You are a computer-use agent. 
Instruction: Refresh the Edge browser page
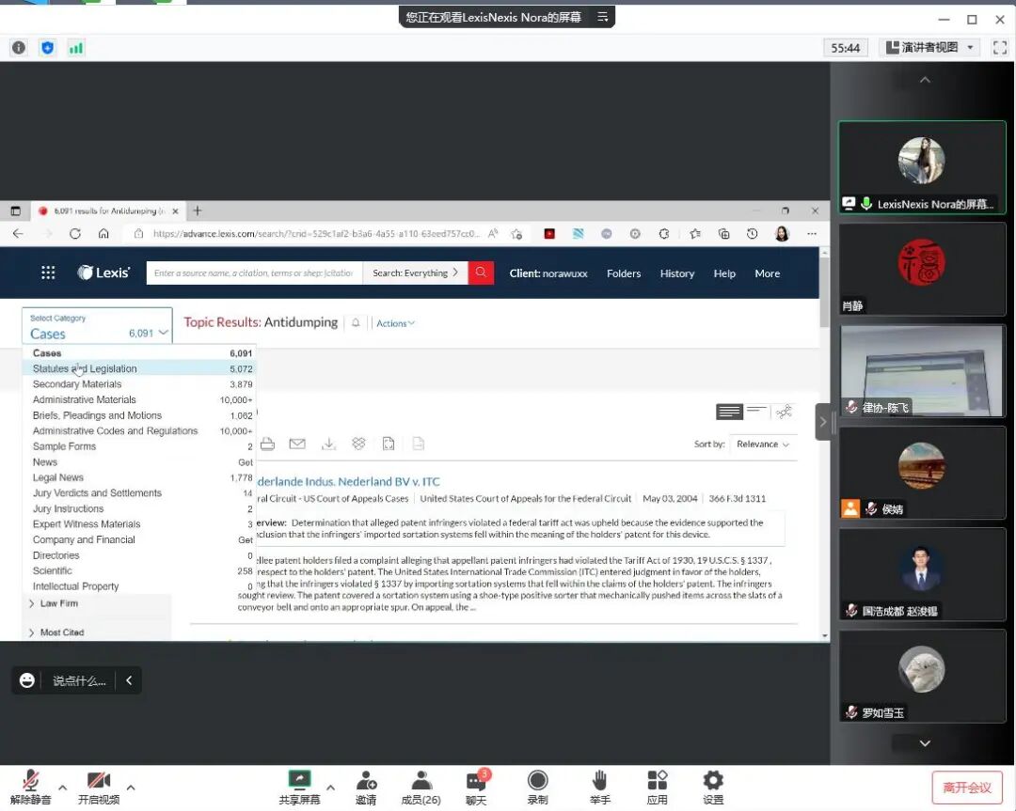[x=75, y=234]
